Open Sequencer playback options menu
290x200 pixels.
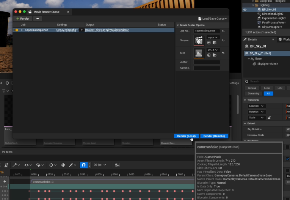[x=40, y=165]
